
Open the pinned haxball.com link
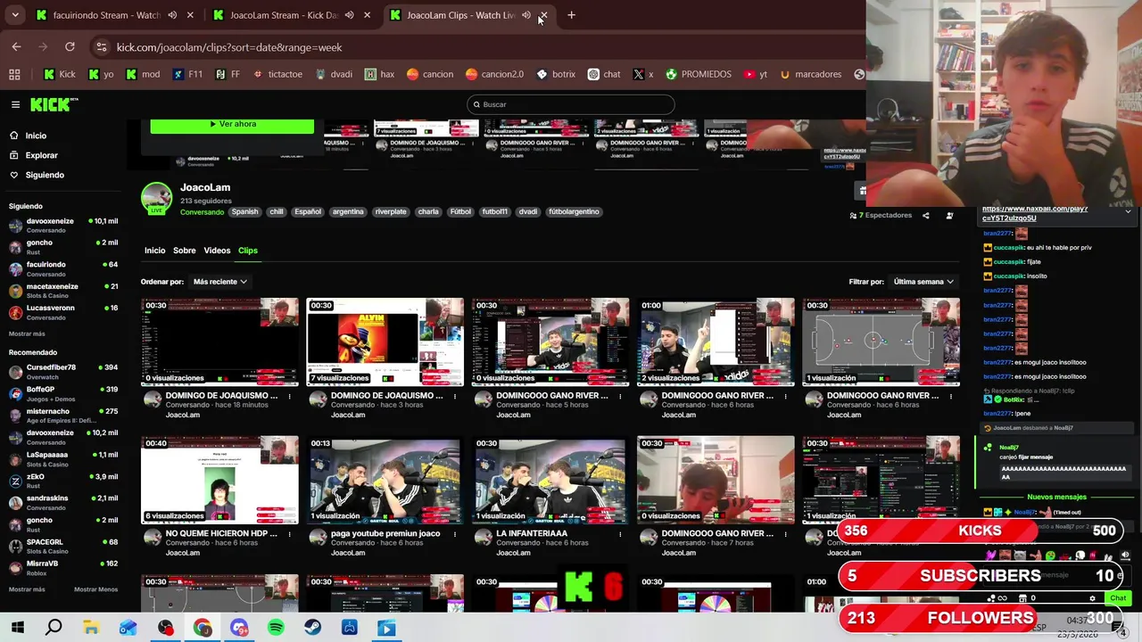pos(1035,213)
